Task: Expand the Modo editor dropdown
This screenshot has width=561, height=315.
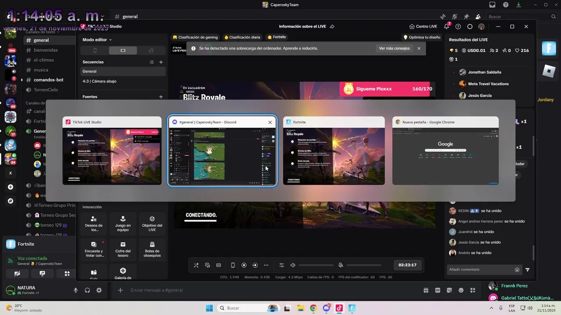Action: (97, 39)
